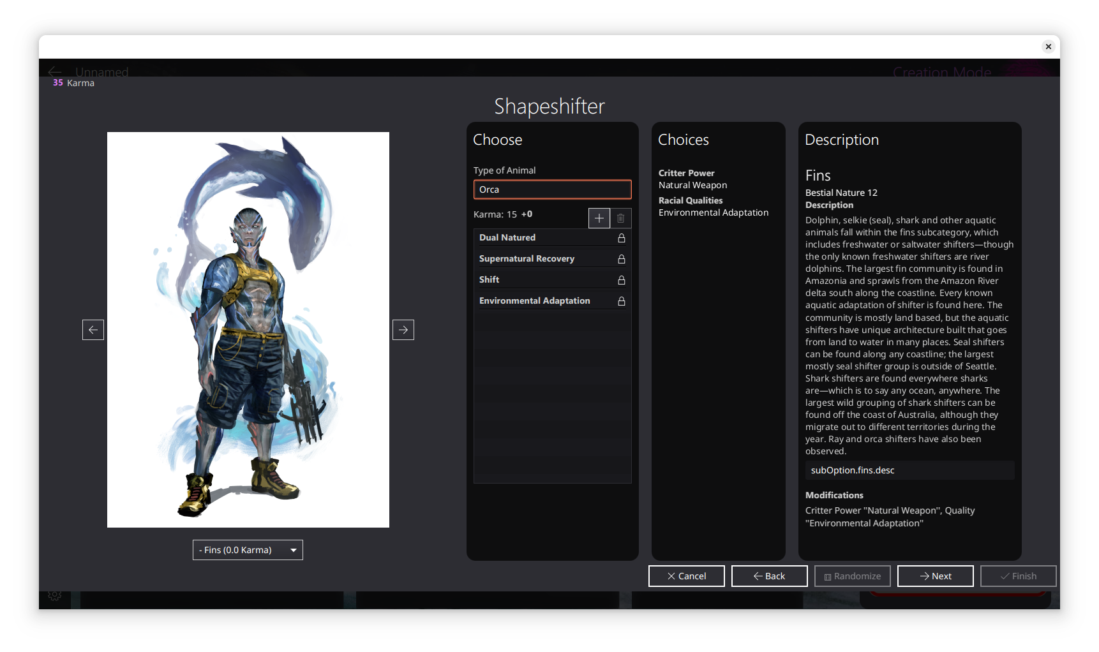Show previous character portrait
Screen dimensions: 1099x652
93,330
